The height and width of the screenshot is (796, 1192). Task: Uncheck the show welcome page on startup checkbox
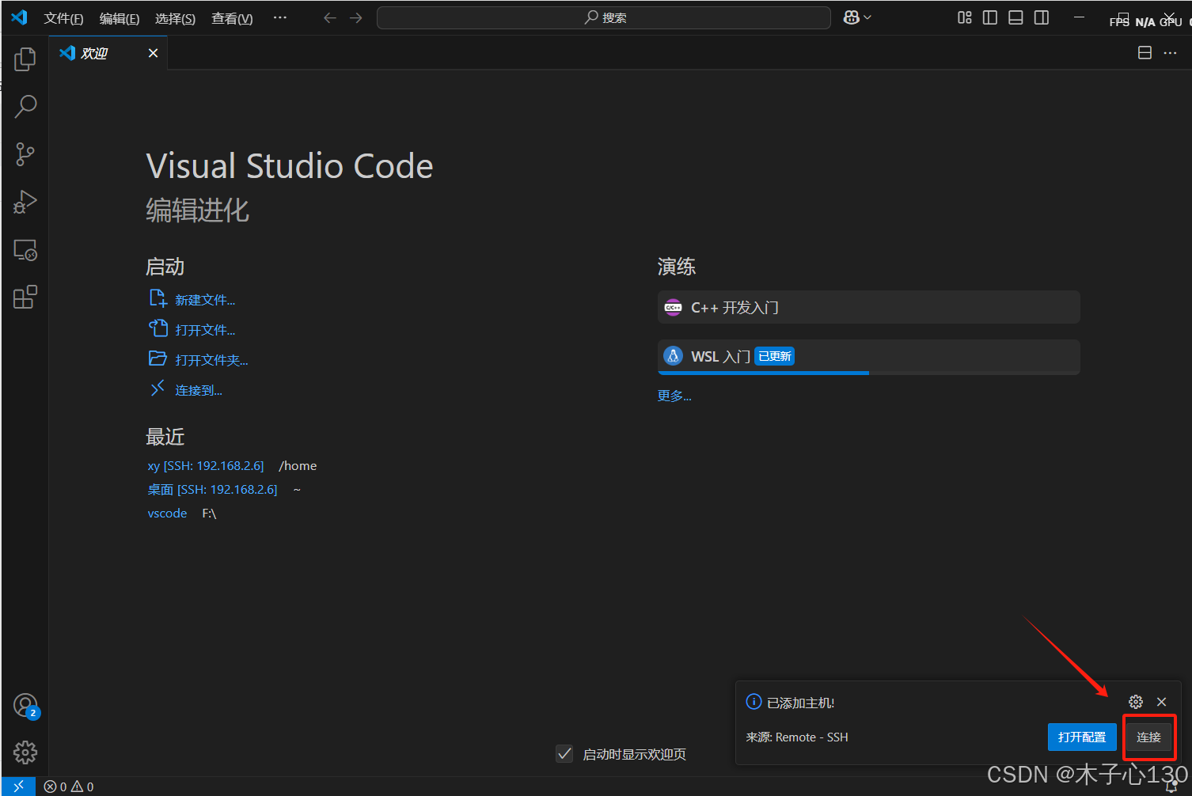564,754
